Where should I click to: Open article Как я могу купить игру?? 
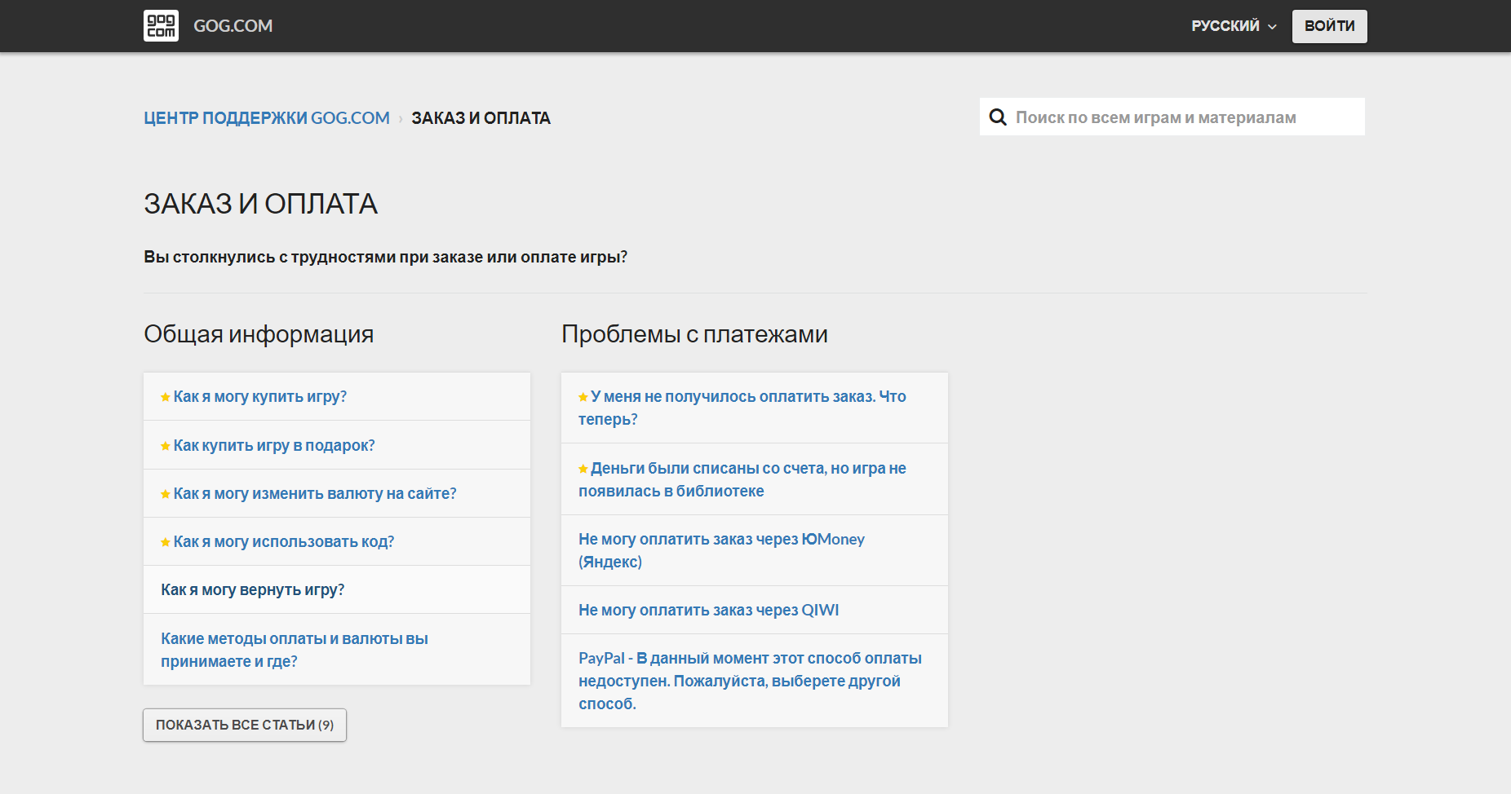pyautogui.click(x=259, y=397)
